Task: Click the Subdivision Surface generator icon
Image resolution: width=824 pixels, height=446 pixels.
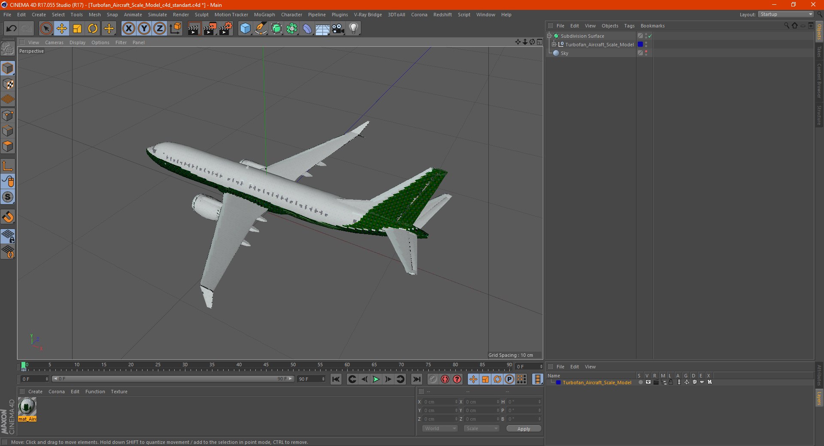Action: [x=276, y=29]
